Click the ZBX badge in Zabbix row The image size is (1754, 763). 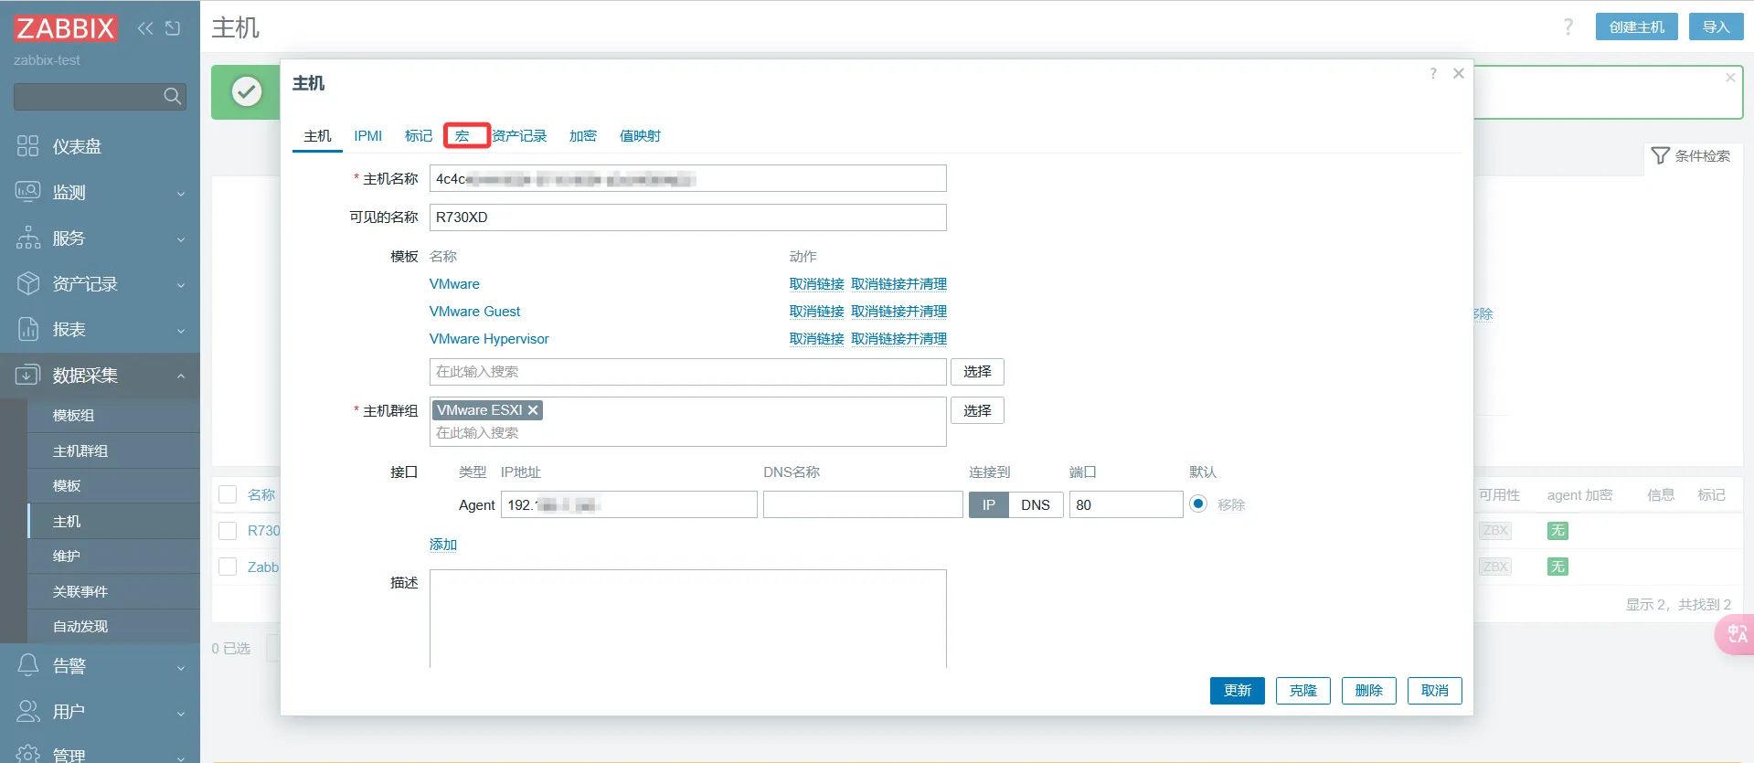[1495, 567]
